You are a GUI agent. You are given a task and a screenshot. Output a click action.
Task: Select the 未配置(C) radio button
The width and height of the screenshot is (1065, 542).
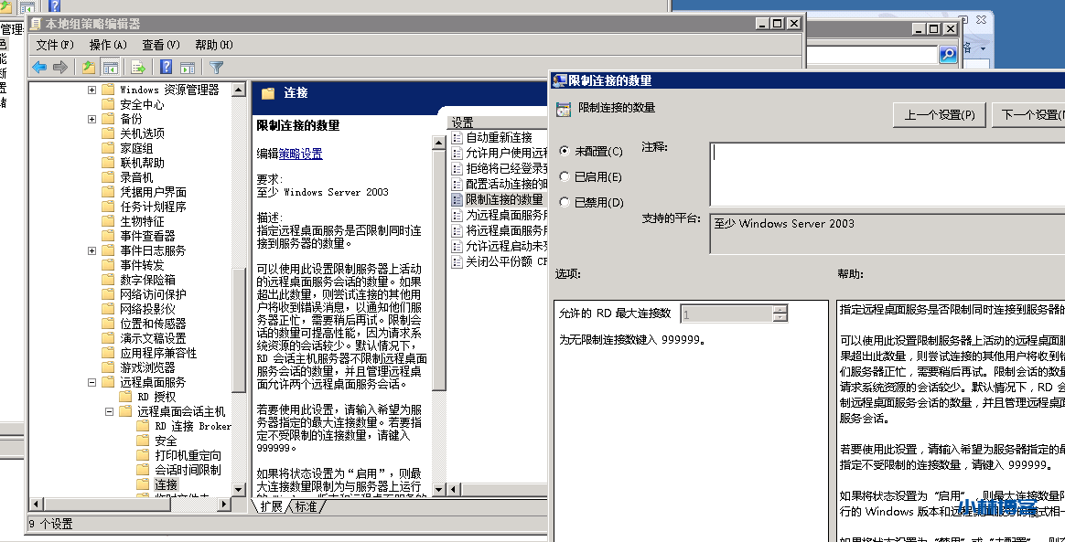tap(564, 151)
